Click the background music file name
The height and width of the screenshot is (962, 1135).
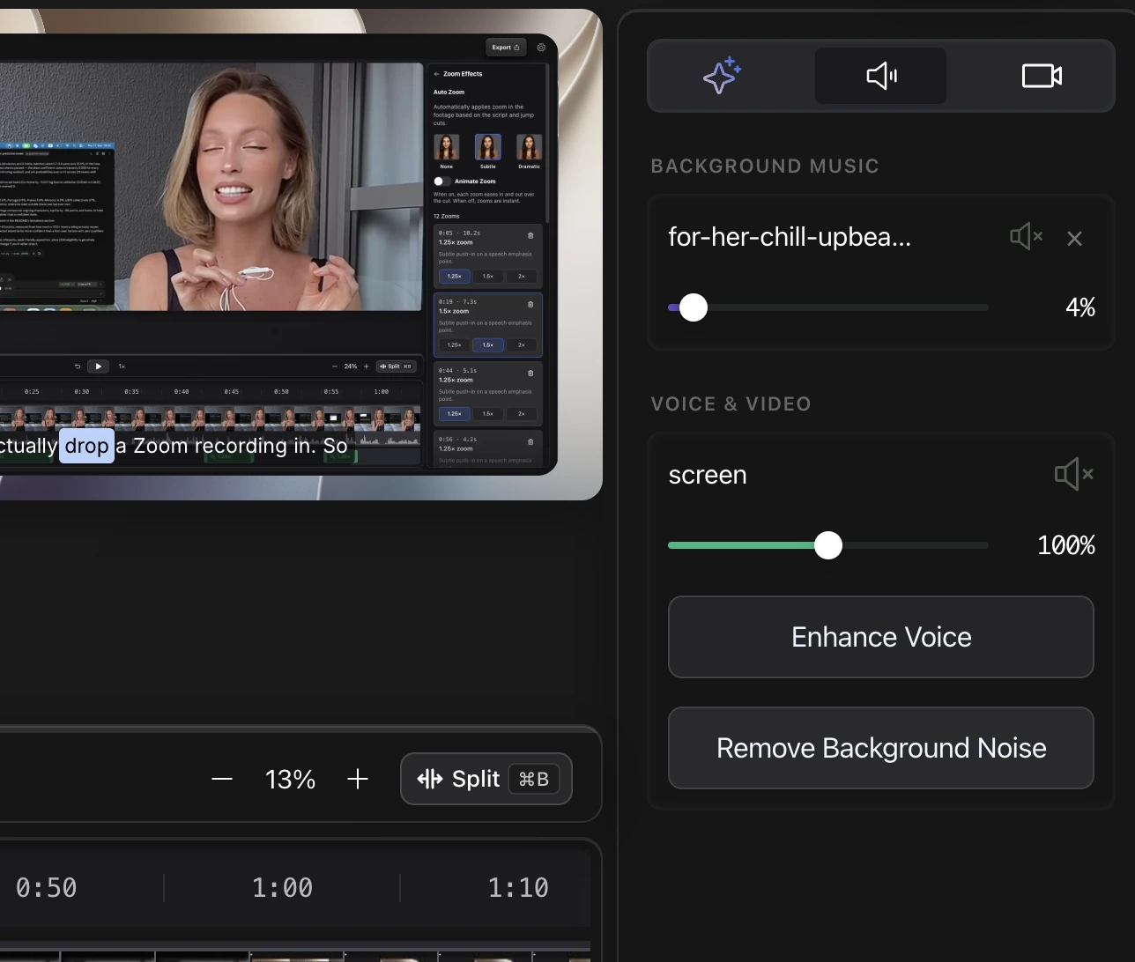[x=790, y=237]
